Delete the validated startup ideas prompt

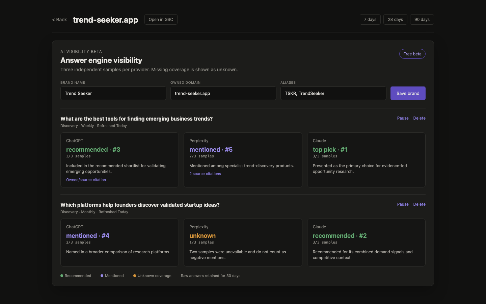(419, 204)
